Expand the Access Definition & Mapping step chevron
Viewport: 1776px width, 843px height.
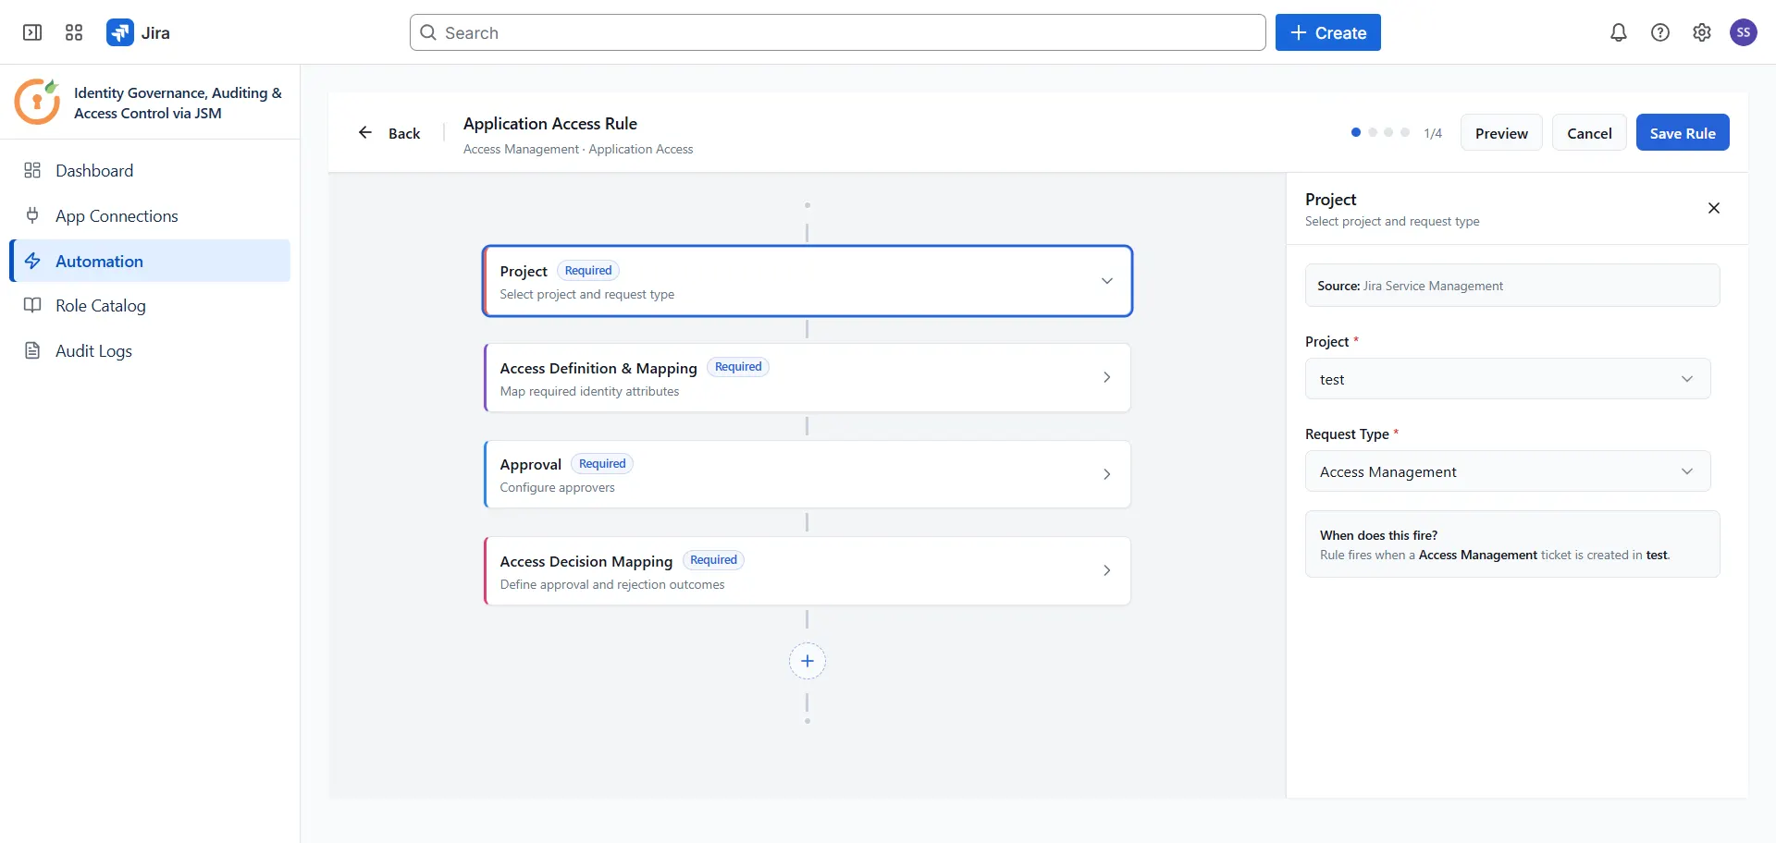(x=1106, y=377)
